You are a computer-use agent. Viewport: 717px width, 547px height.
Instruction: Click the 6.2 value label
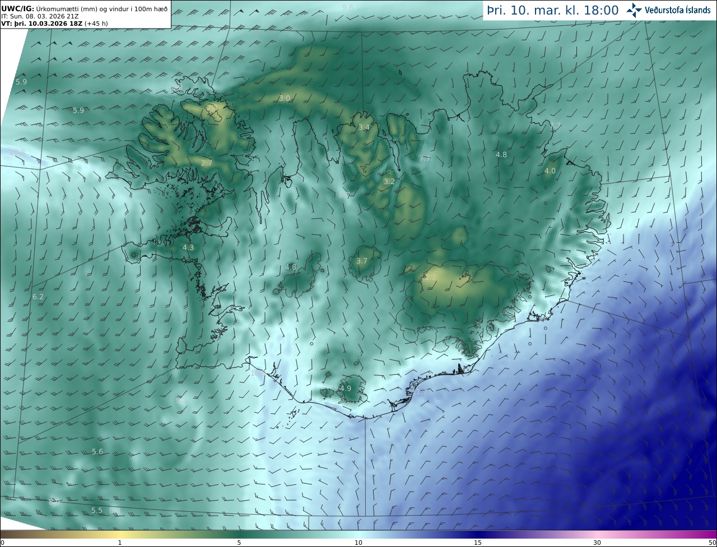click(38, 296)
